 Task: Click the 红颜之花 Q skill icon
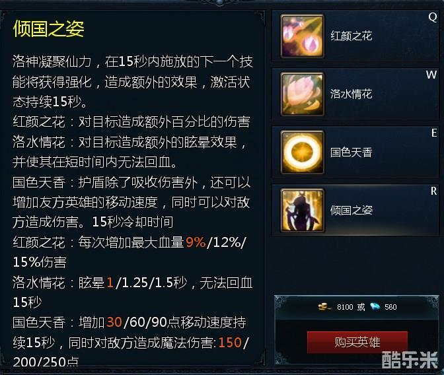(302, 36)
